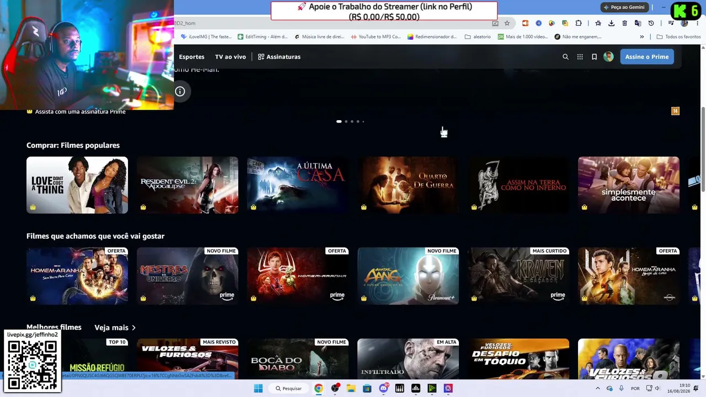Open the translate extension icon
The image size is (706, 397).
tap(638, 23)
